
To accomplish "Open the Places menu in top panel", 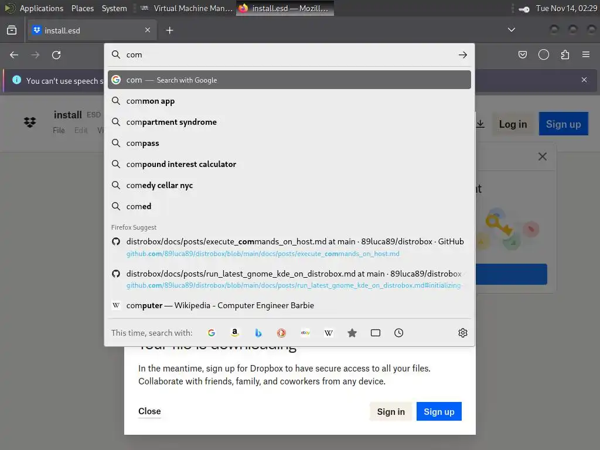I will (x=82, y=8).
